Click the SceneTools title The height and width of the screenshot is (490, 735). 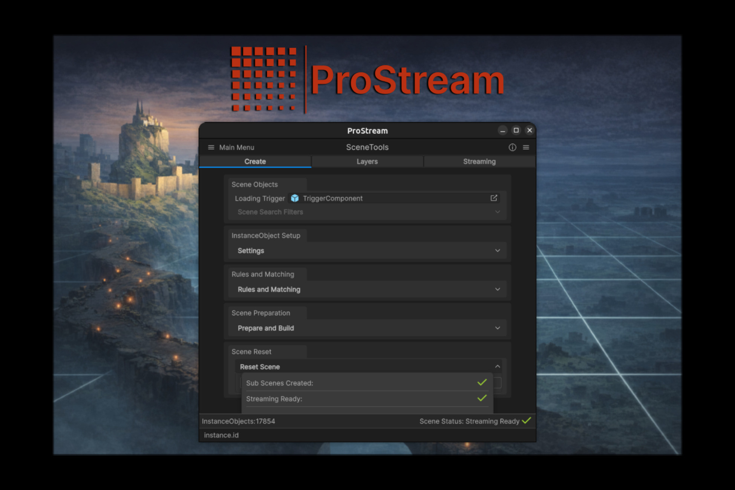click(367, 147)
